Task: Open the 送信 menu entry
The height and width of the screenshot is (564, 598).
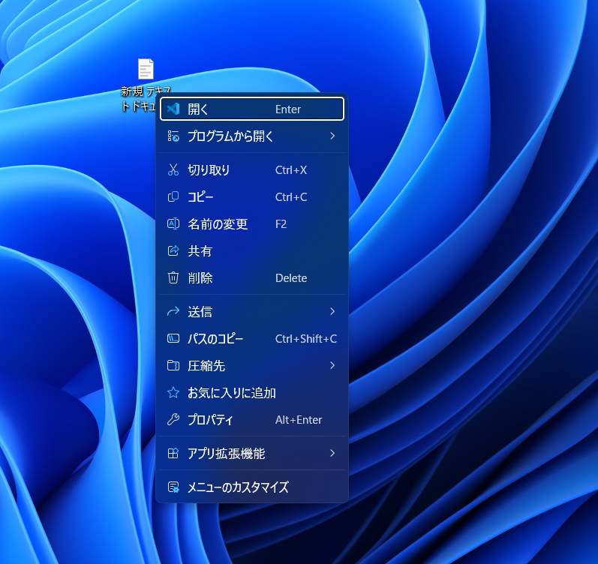Action: click(252, 311)
